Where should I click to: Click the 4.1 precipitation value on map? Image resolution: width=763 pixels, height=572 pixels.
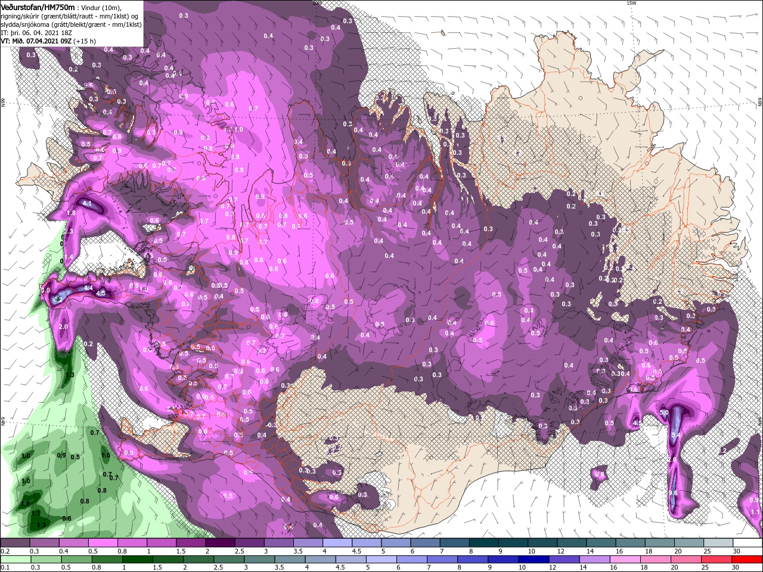[x=87, y=204]
